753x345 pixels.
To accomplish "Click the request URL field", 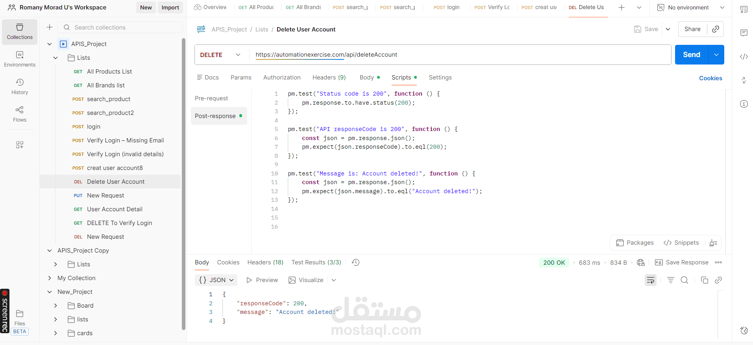I will pyautogui.click(x=460, y=55).
